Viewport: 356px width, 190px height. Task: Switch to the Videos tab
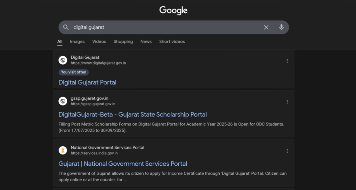[99, 41]
